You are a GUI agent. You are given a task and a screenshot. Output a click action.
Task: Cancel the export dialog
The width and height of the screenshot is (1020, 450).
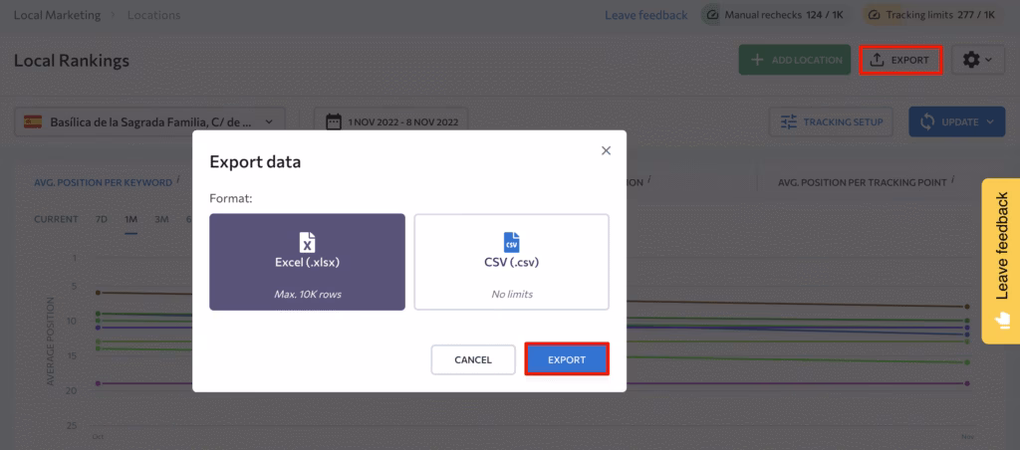click(473, 359)
